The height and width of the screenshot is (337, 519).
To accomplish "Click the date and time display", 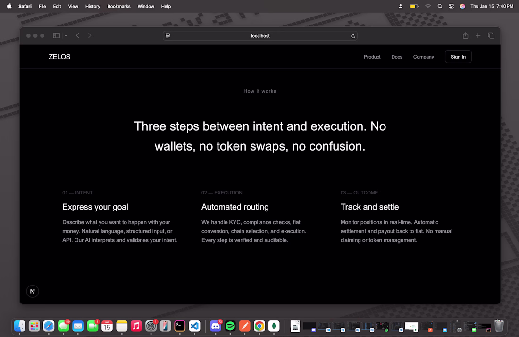I will pyautogui.click(x=492, y=6).
